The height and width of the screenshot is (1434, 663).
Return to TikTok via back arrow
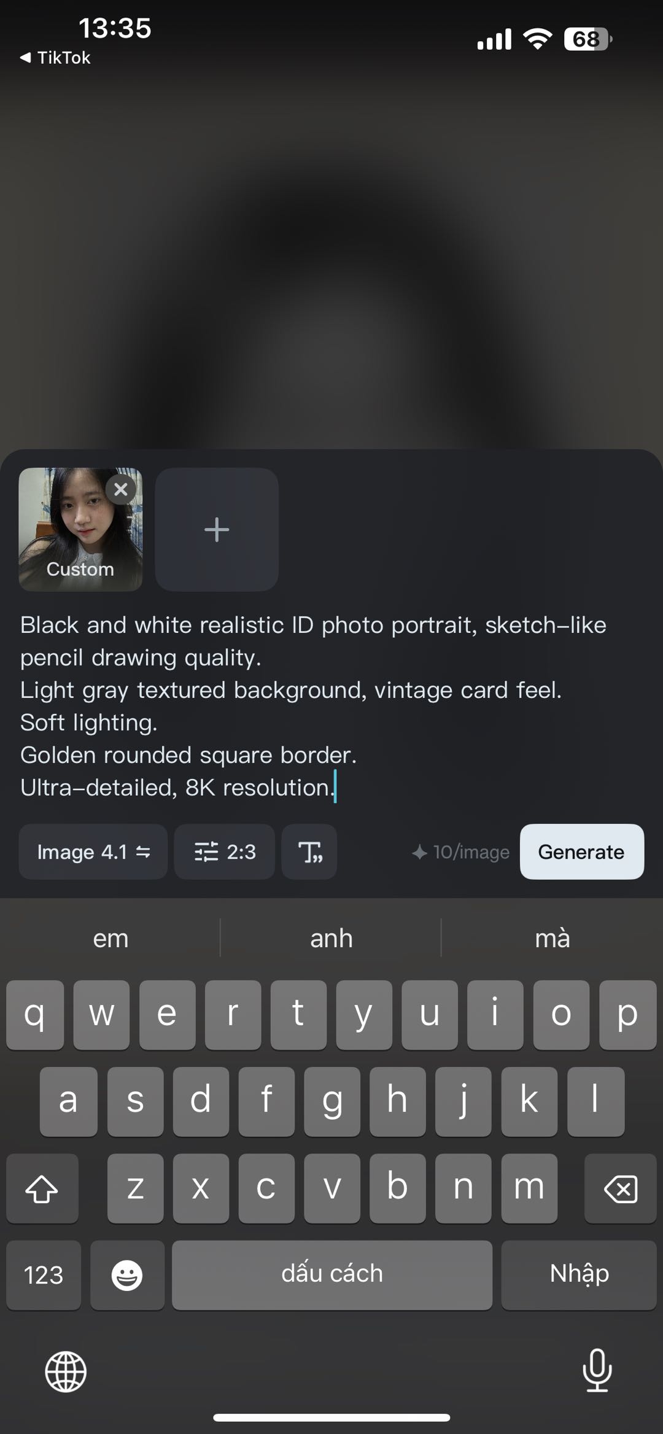click(55, 58)
